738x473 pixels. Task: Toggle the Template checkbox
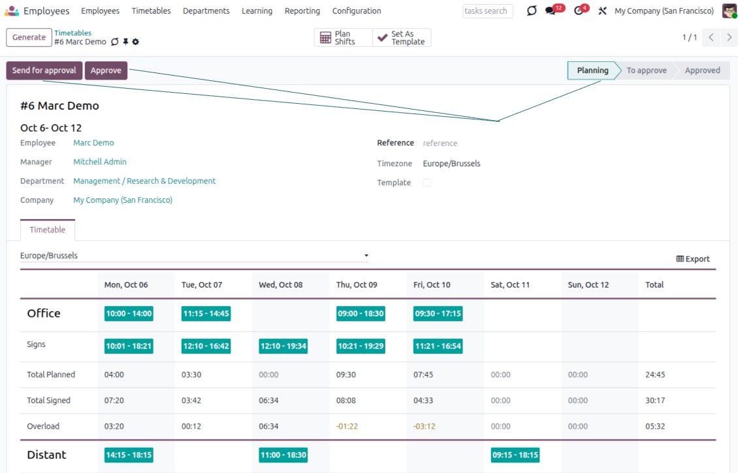[426, 183]
